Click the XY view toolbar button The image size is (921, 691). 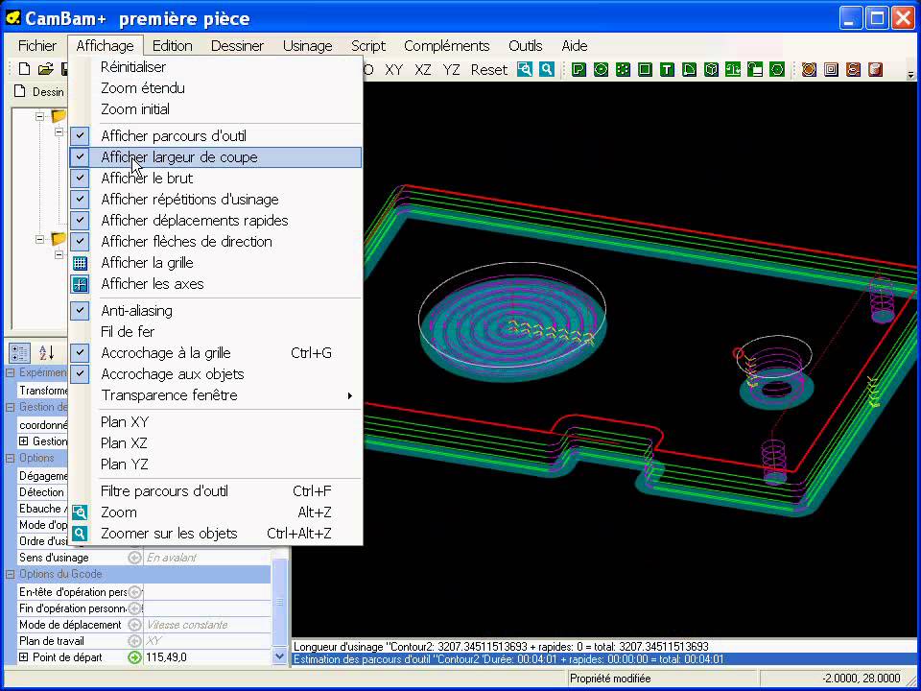pos(393,70)
